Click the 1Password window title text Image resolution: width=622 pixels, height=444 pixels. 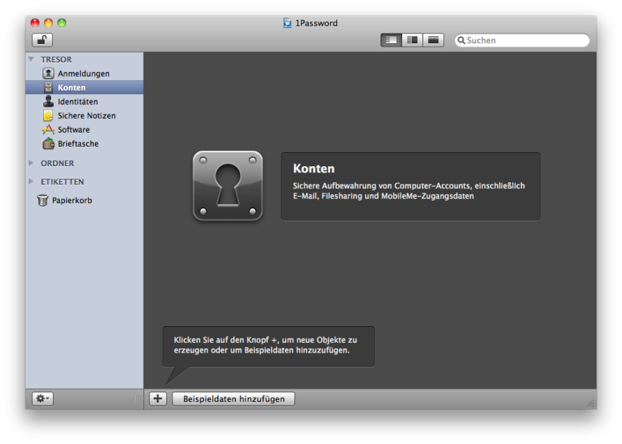click(x=316, y=23)
